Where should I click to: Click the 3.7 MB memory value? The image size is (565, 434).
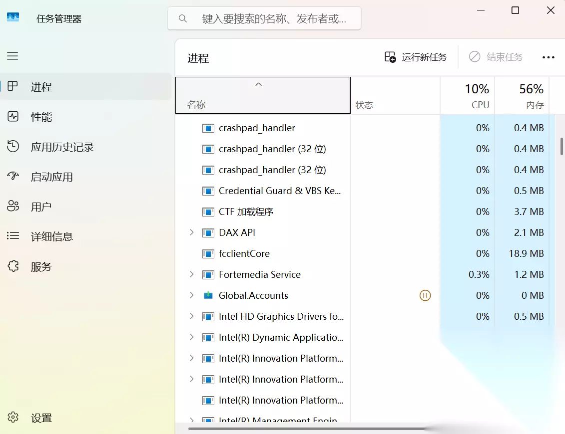click(x=529, y=212)
